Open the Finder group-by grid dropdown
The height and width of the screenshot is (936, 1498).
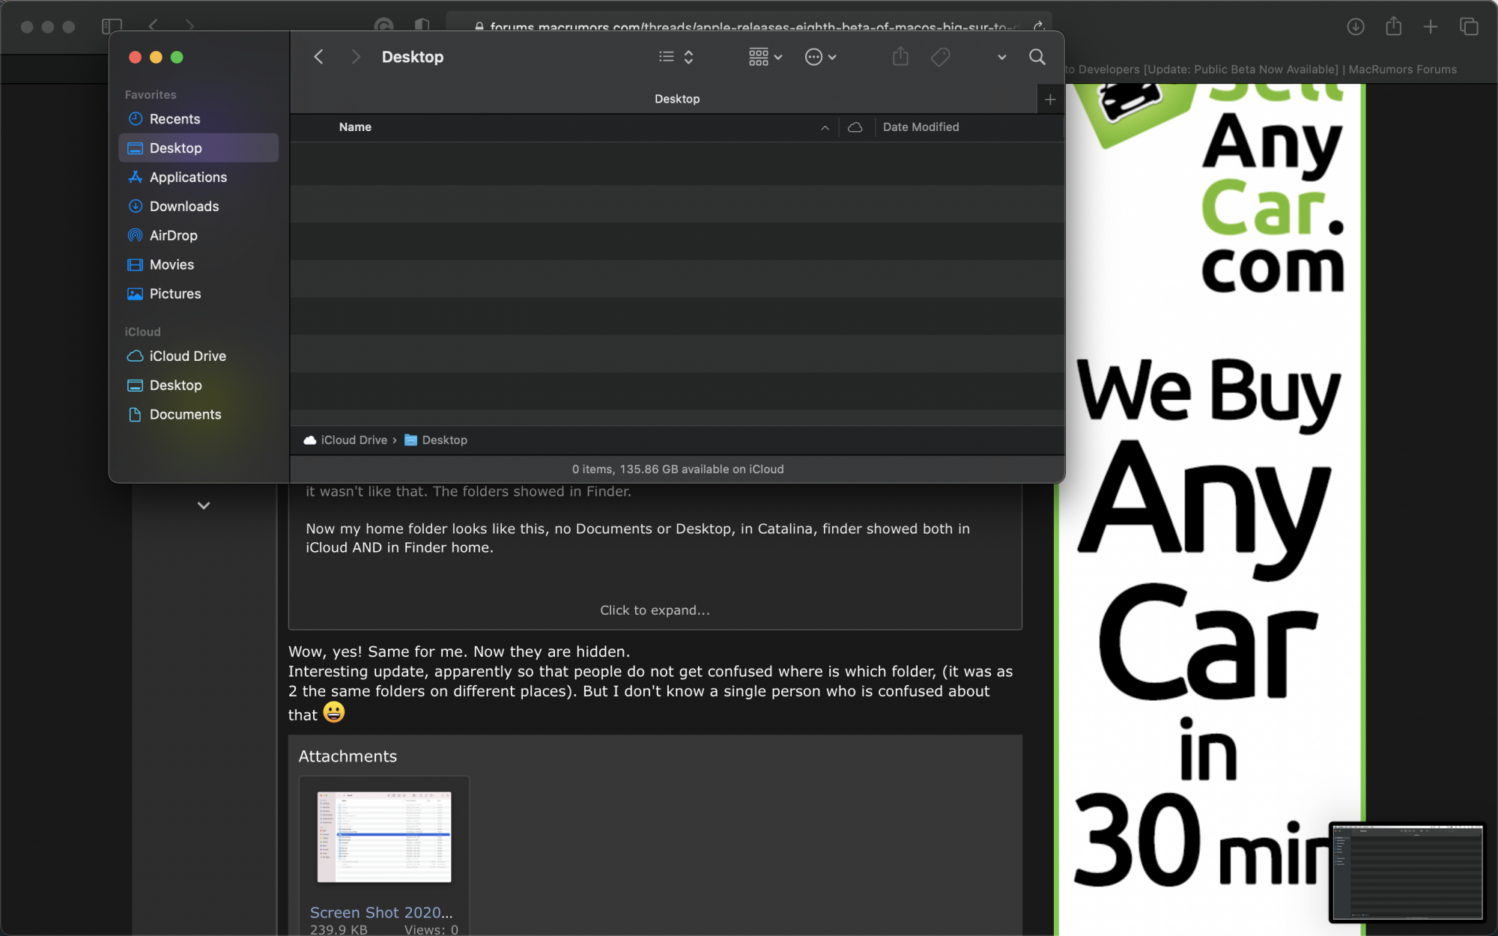point(765,57)
